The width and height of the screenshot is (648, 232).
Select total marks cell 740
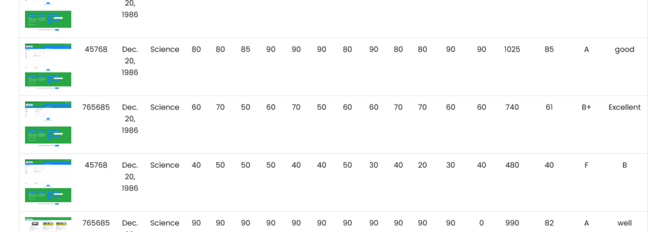(x=512, y=107)
